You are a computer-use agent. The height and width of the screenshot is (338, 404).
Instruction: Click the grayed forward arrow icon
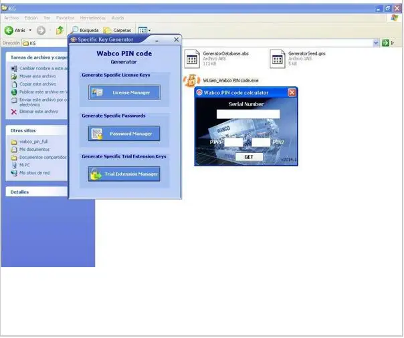(x=41, y=30)
